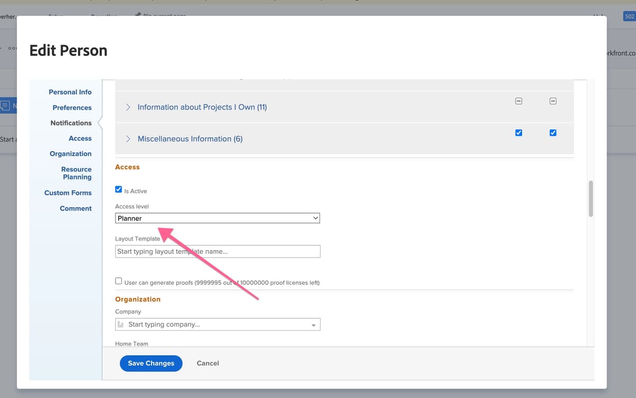
Task: Uncheck the second Miscellaneous Information checkbox
Action: pos(553,132)
